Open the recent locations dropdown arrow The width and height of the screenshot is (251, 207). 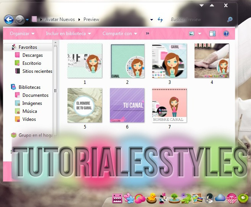pyautogui.click(x=27, y=20)
